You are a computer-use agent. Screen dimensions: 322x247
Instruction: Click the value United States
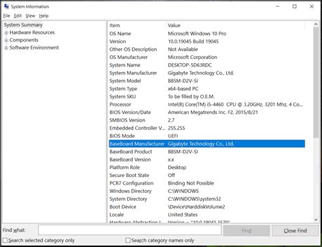click(183, 214)
